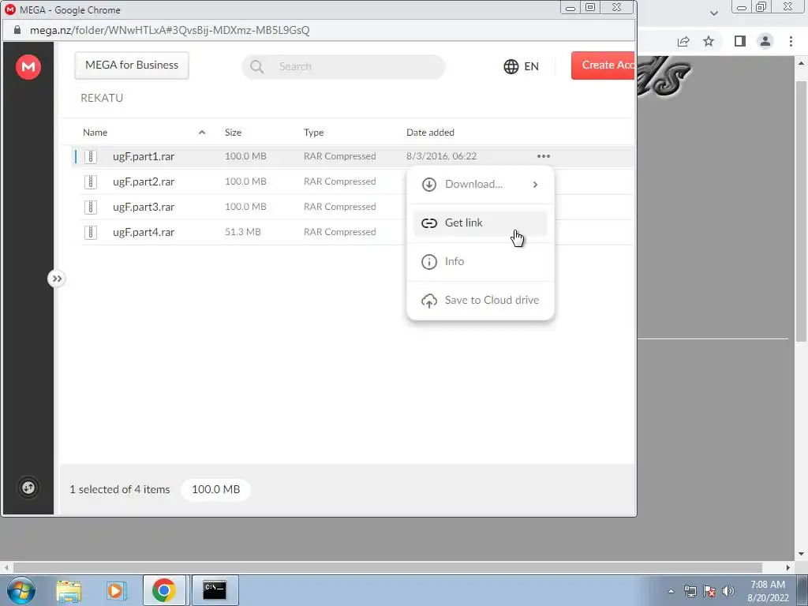Select the ugF.part2.rar file name

pyautogui.click(x=144, y=181)
